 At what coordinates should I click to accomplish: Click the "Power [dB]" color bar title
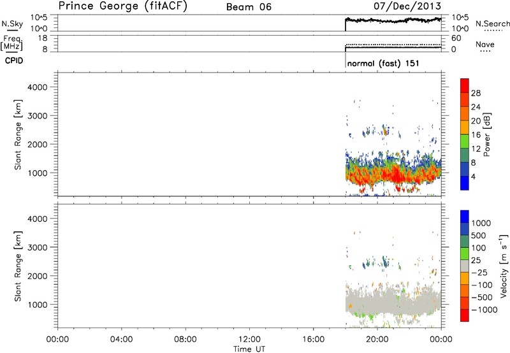pos(487,134)
